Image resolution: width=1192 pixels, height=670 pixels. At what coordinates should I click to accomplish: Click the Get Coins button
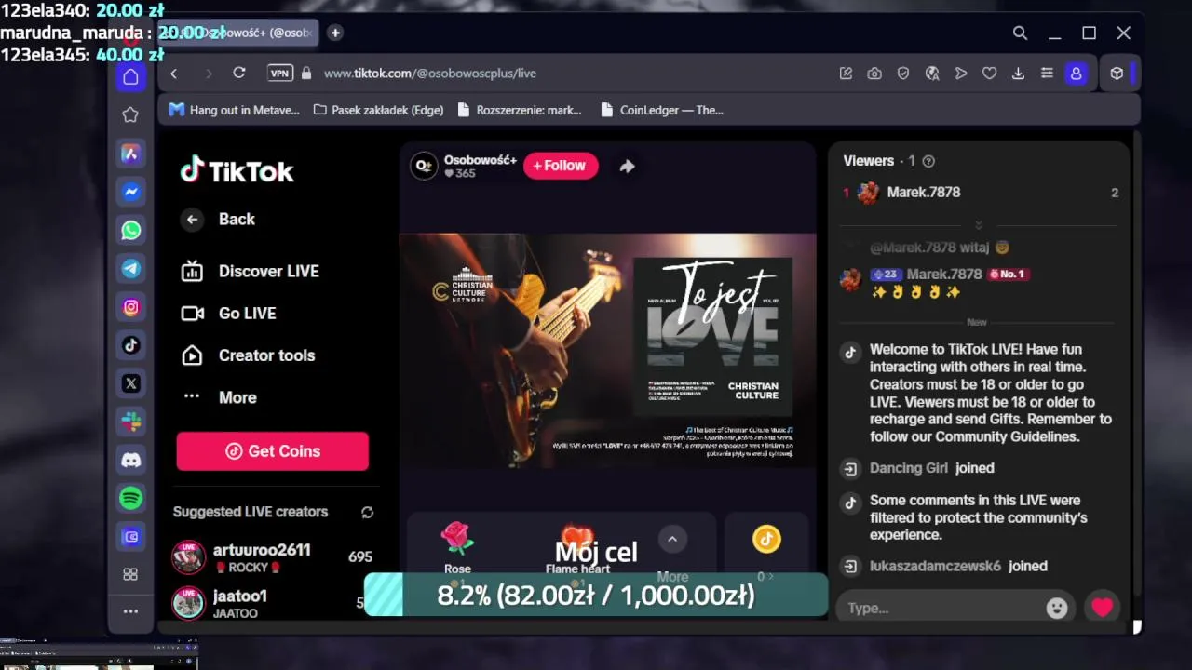pyautogui.click(x=273, y=451)
